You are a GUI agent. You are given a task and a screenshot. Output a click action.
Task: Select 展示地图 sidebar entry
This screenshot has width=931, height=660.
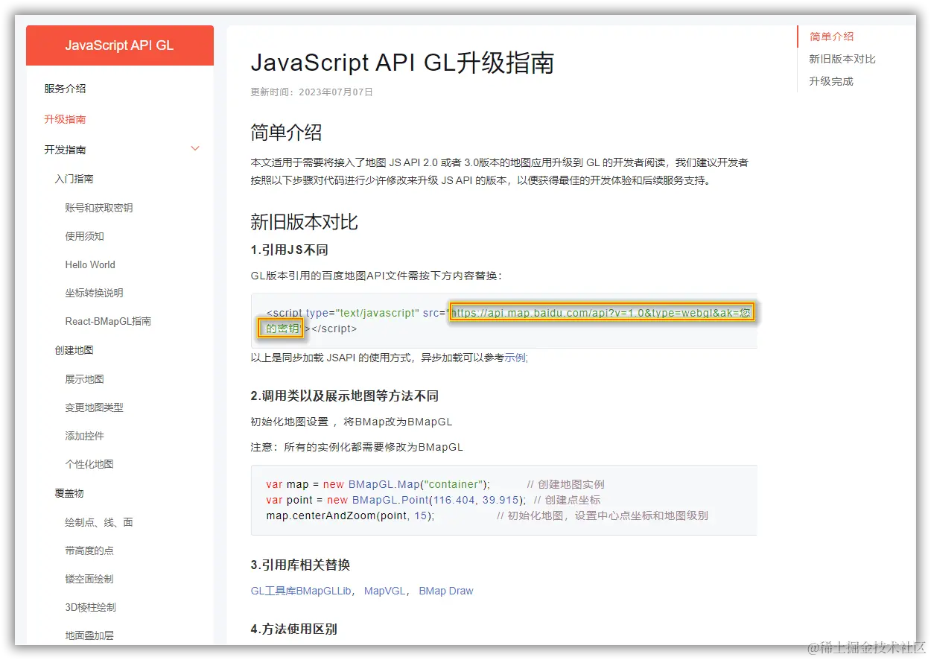[x=84, y=379]
